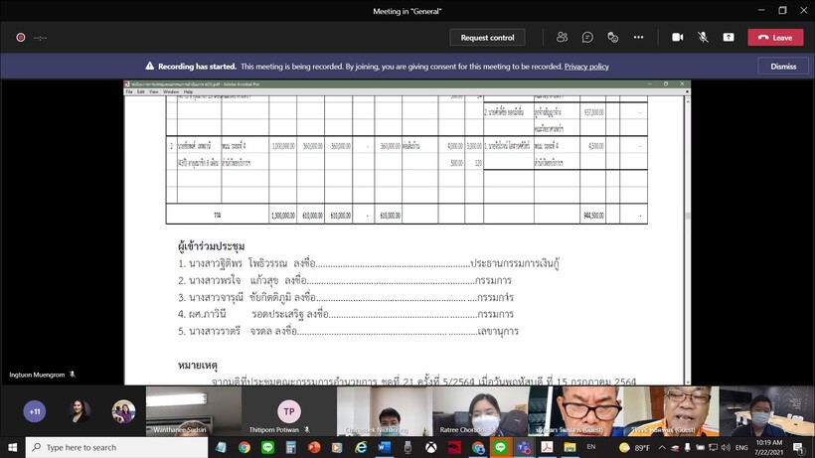Select Wanthanee Sudsin's video tile
The image size is (815, 458).
(x=179, y=411)
